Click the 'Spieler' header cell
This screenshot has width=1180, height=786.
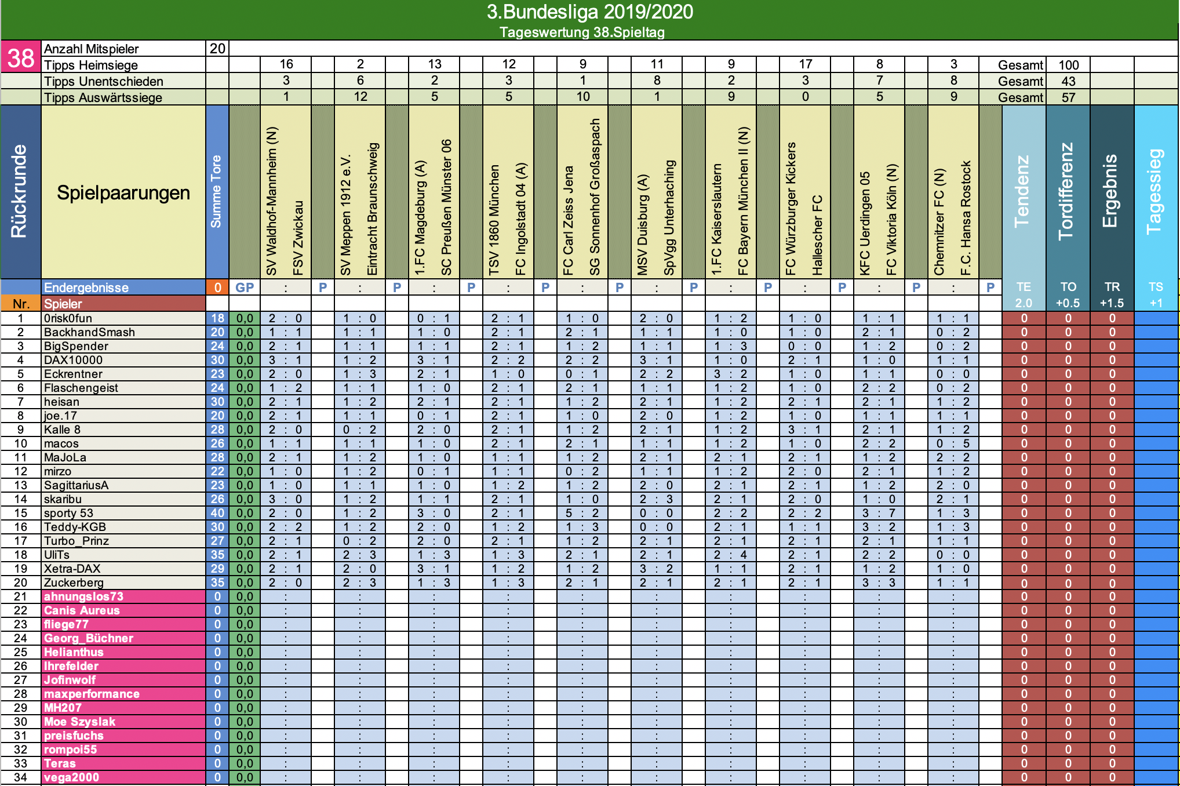click(x=123, y=304)
